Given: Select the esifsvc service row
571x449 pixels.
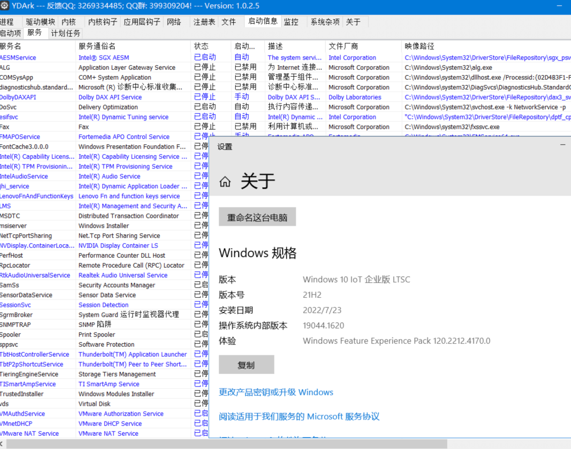Looking at the screenshot, I should coord(285,117).
